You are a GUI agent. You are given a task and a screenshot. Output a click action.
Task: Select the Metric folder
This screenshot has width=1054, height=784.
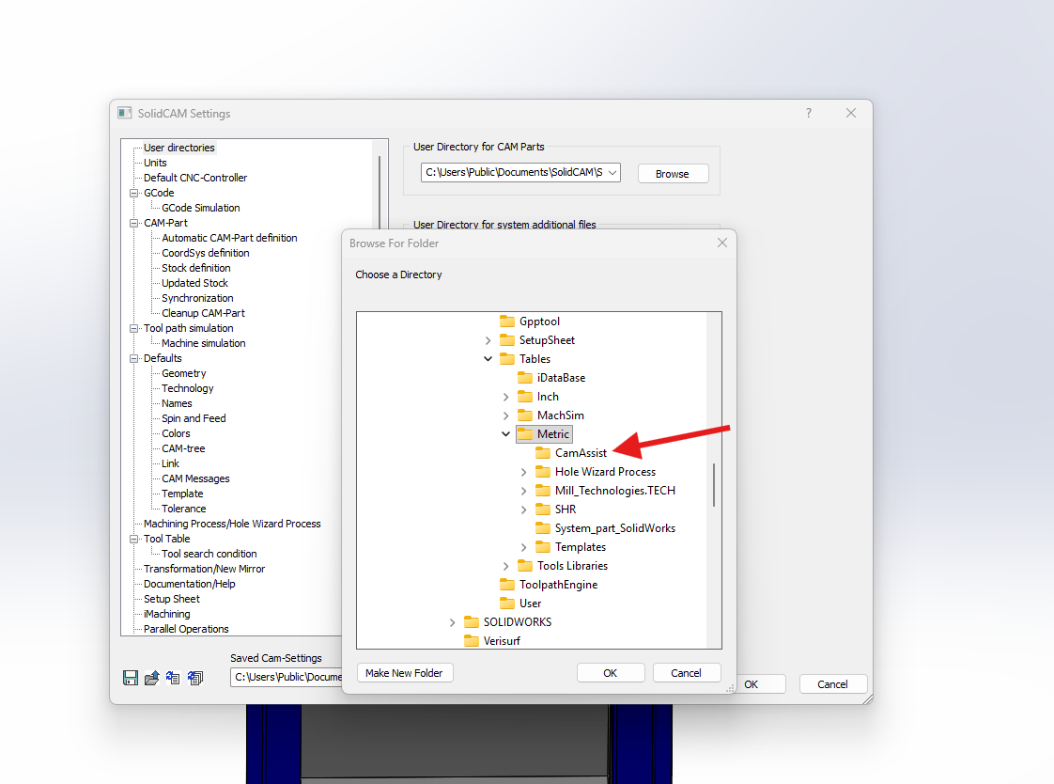click(552, 434)
